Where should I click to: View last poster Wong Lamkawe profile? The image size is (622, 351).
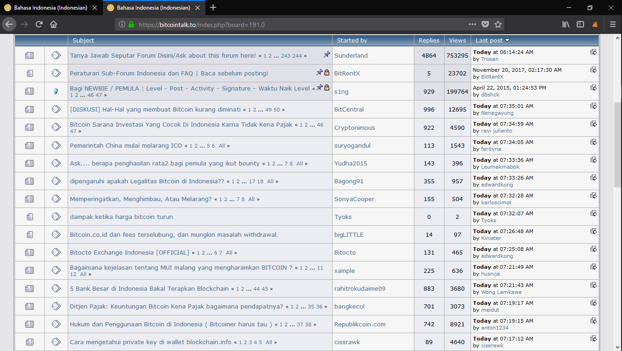(x=501, y=292)
